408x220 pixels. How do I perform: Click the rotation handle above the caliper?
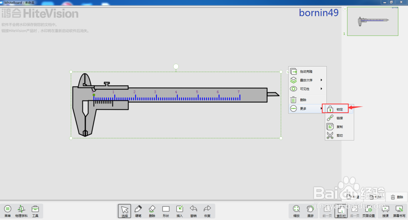click(x=176, y=67)
